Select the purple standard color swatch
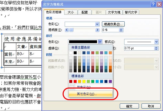Screen dimensions: 163x111 (110, 82)
